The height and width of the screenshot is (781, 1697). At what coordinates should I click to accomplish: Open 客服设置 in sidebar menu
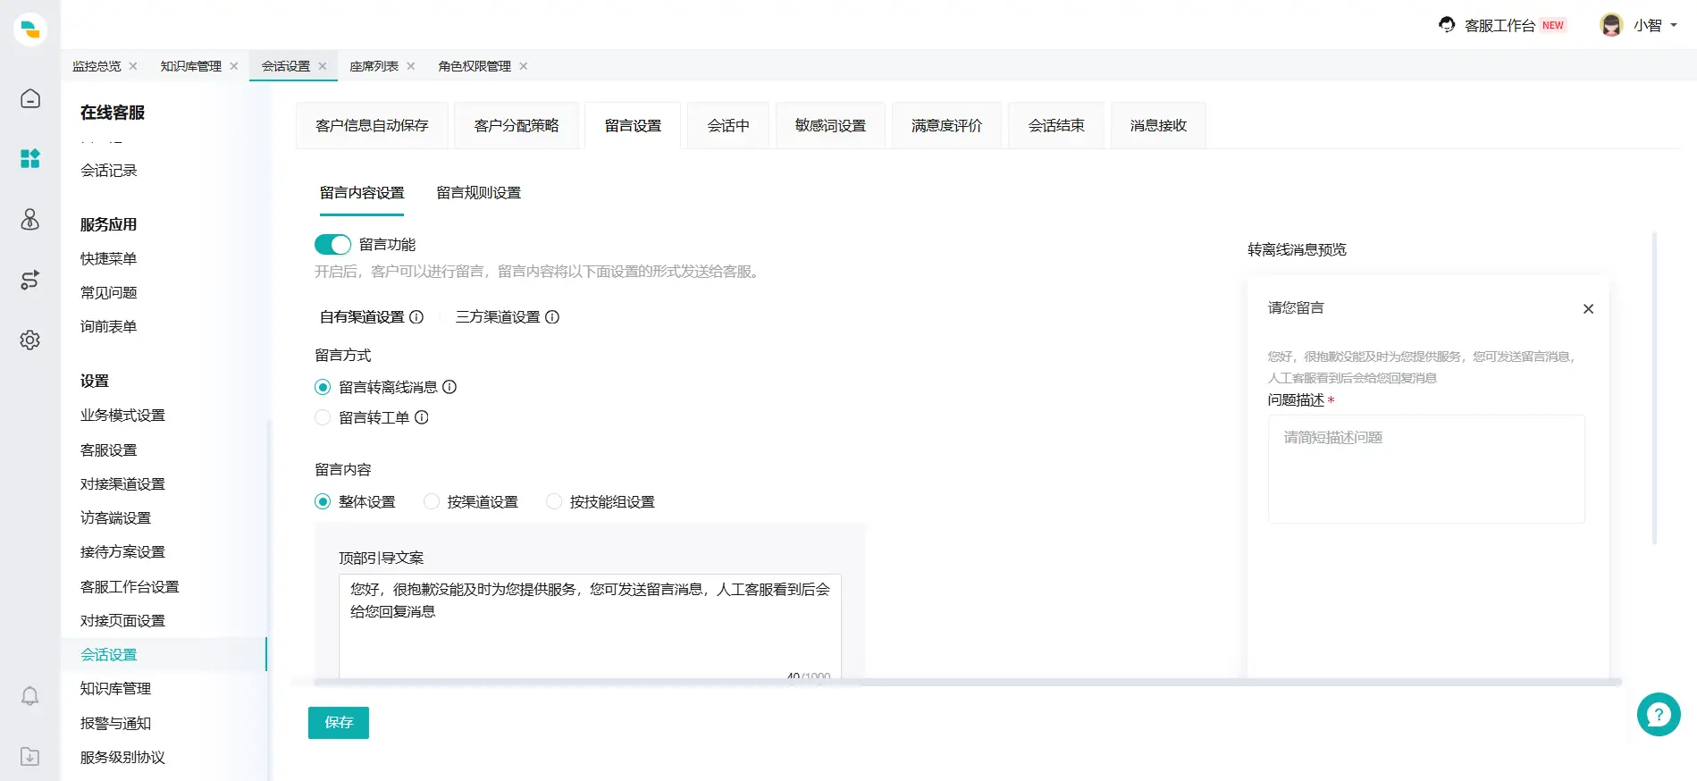[109, 450]
